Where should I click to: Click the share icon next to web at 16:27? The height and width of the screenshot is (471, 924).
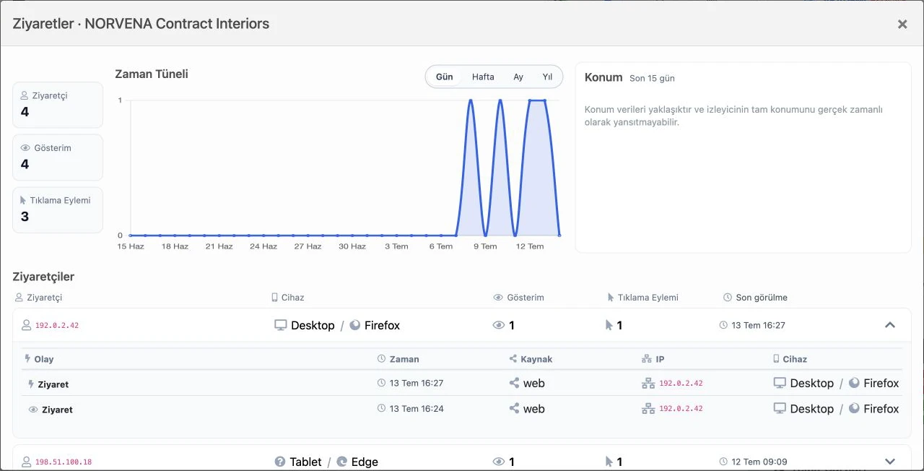click(x=514, y=383)
